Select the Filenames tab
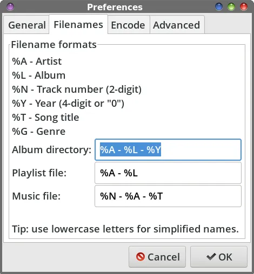254x274 pixels. pyautogui.click(x=78, y=24)
